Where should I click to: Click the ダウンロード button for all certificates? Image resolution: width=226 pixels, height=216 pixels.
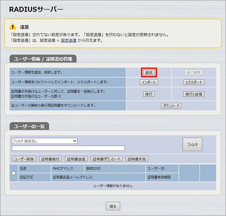tap(171, 106)
